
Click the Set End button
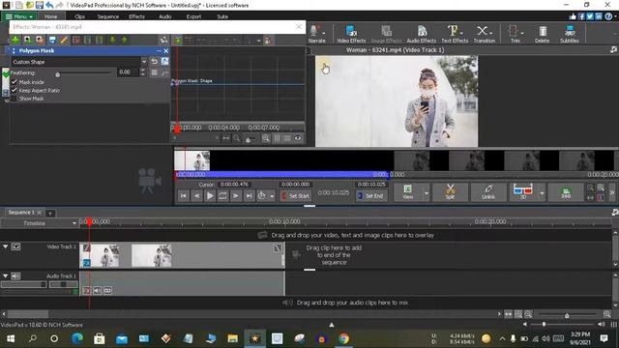tap(370, 195)
